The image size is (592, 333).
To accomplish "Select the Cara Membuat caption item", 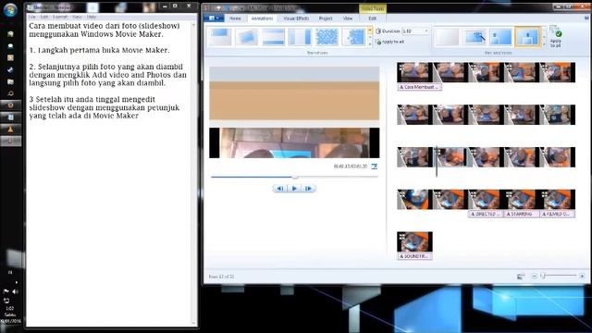I will [419, 87].
